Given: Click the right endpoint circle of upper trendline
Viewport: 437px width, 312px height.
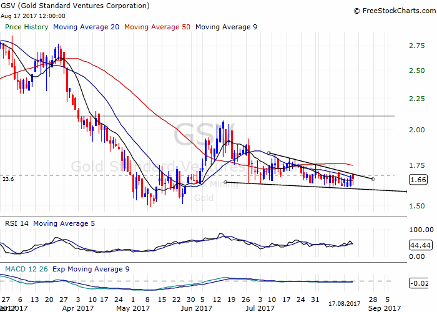Looking at the screenshot, I should point(373,179).
